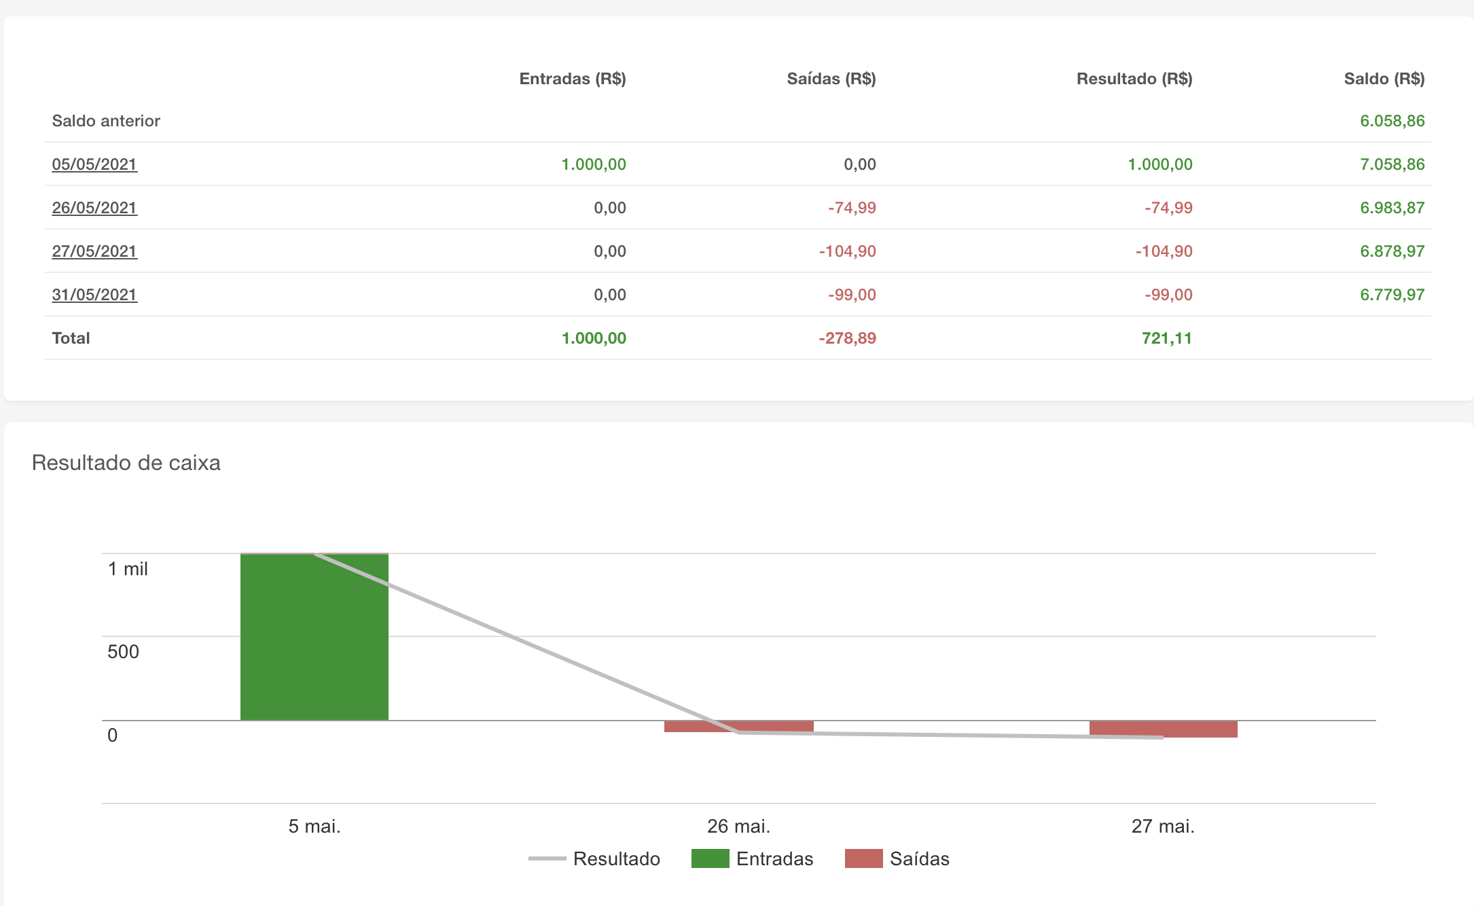Click the Saldo anterior value 6.058,86
The width and height of the screenshot is (1474, 906).
(x=1392, y=121)
